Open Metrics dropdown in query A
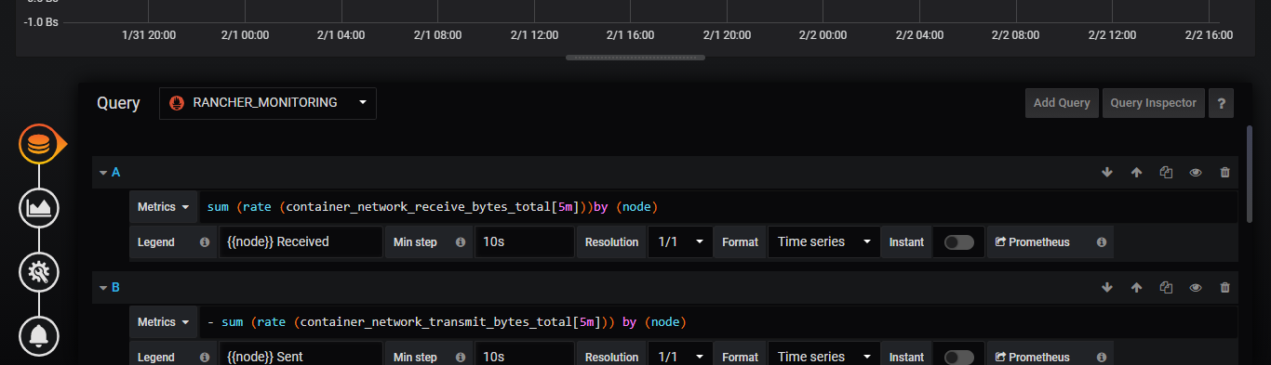Screen dimensions: 1271x365 pos(164,207)
